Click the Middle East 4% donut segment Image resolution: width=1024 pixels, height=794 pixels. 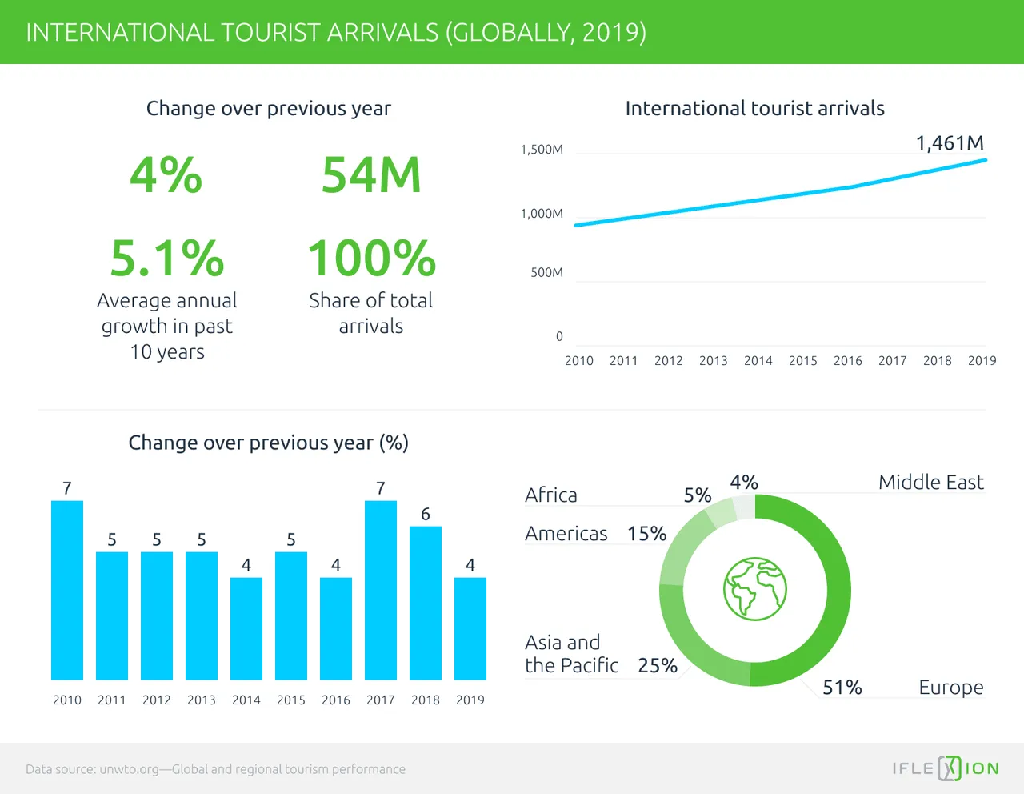(x=744, y=507)
